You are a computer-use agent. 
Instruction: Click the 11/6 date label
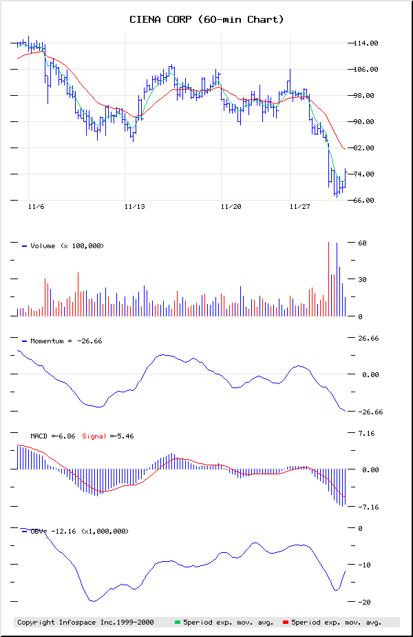coord(36,207)
